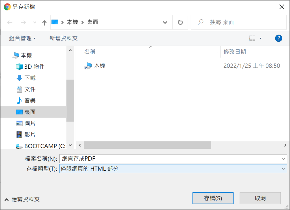The width and height of the screenshot is (290, 210).
Task: Open the 檔案名稱 history dropdown arrow
Action: [x=283, y=159]
